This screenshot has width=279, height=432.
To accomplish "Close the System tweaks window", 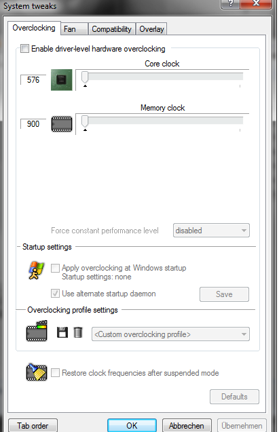I will click(x=256, y=3).
